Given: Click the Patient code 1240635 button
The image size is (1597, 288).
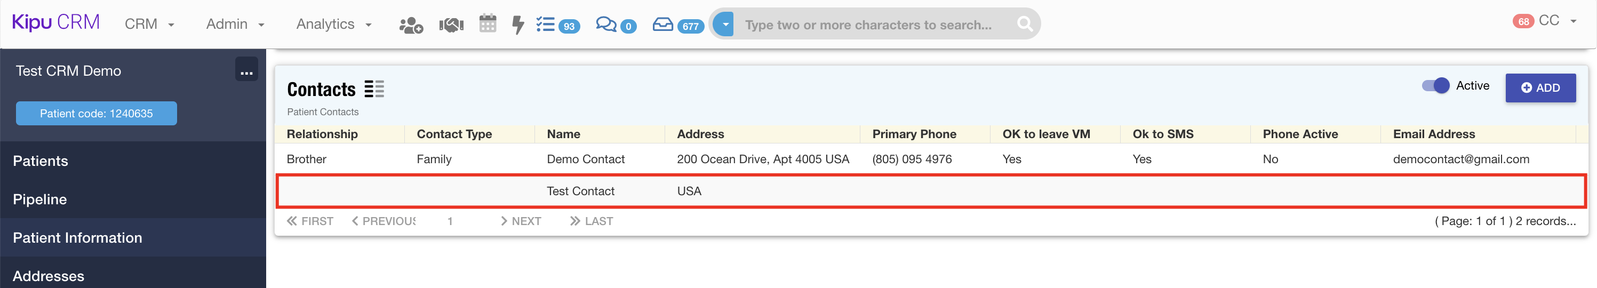Looking at the screenshot, I should [x=96, y=114].
